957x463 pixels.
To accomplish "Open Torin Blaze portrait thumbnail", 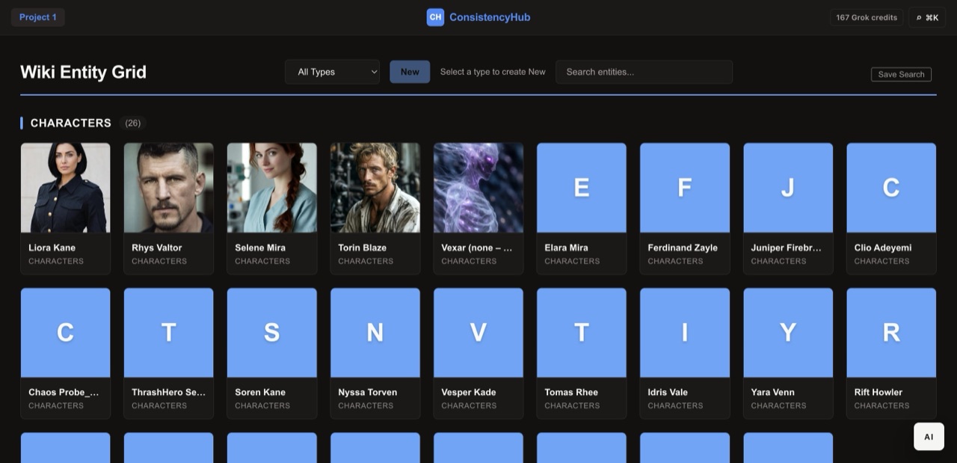I will click(x=375, y=188).
